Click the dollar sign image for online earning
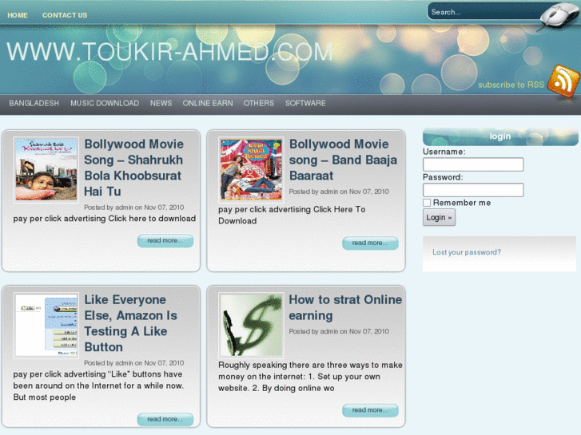 (x=251, y=325)
